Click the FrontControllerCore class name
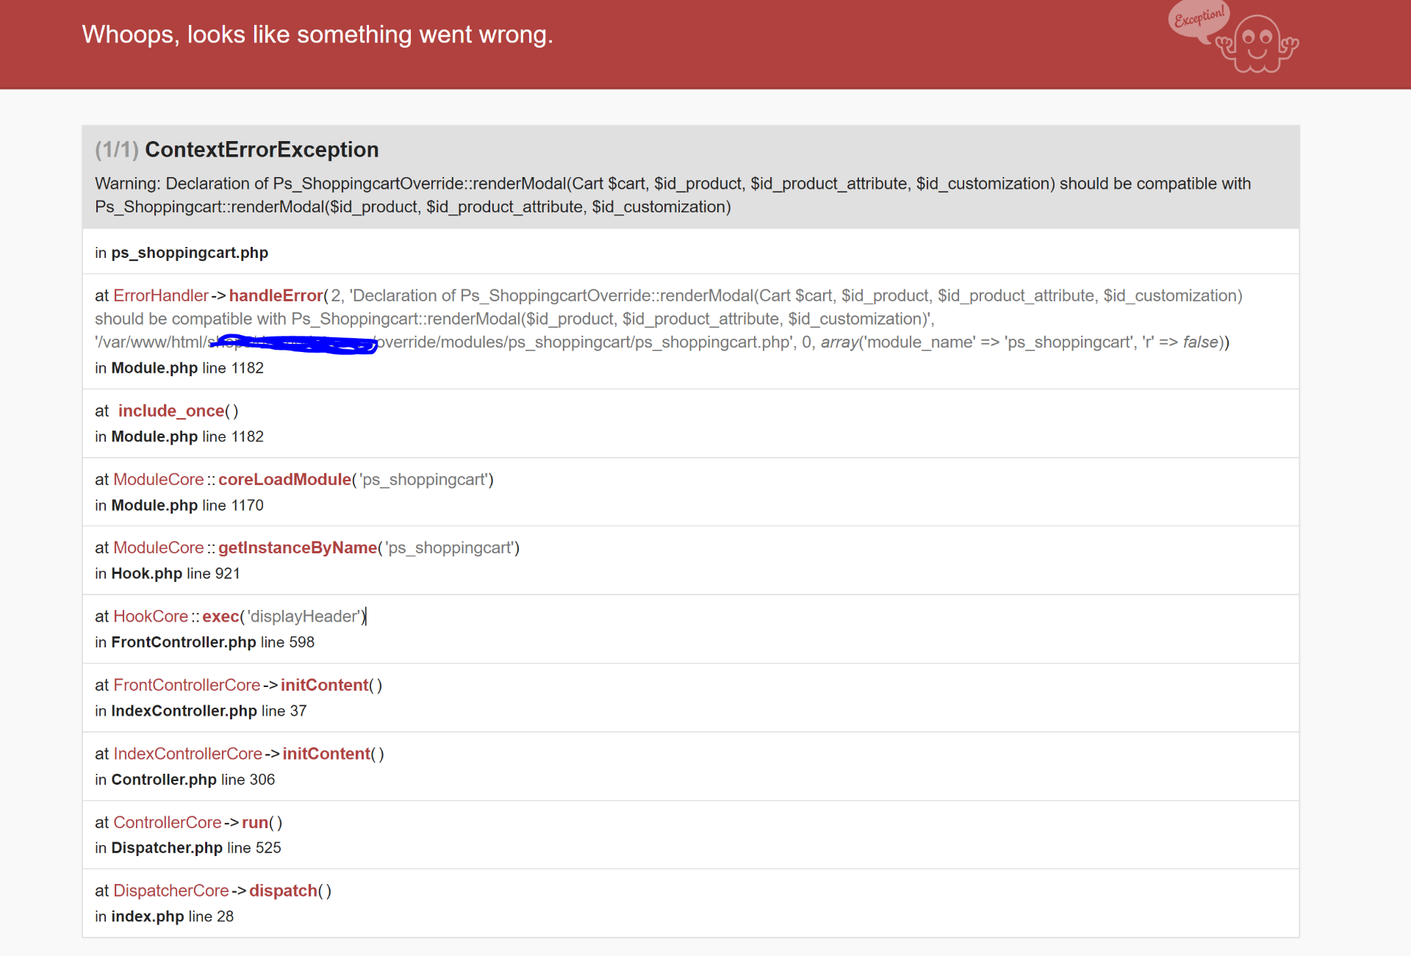The image size is (1411, 956). click(x=187, y=686)
